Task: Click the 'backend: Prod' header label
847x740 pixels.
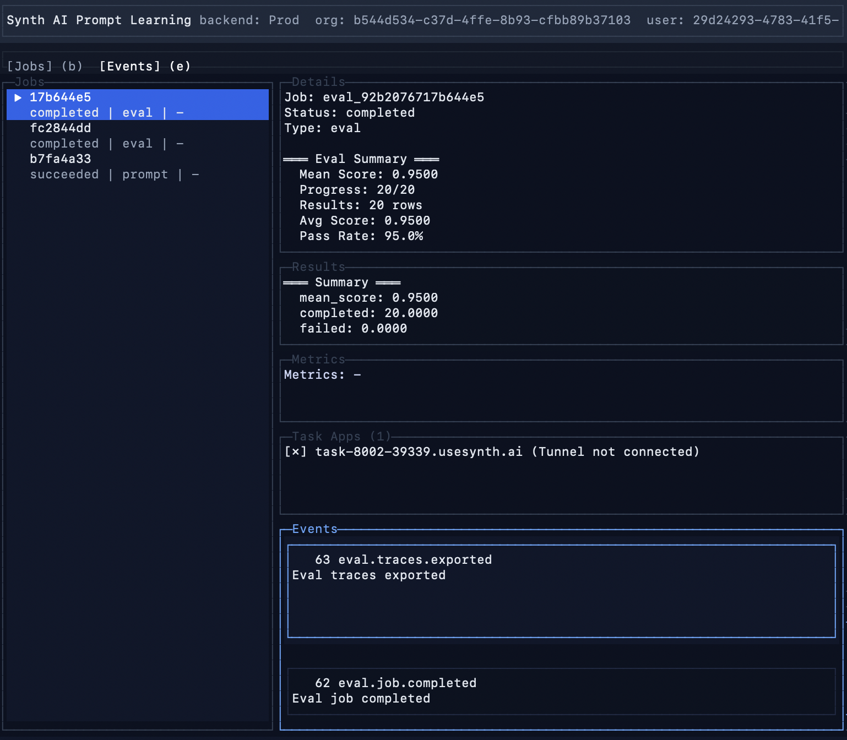Action: coord(249,20)
